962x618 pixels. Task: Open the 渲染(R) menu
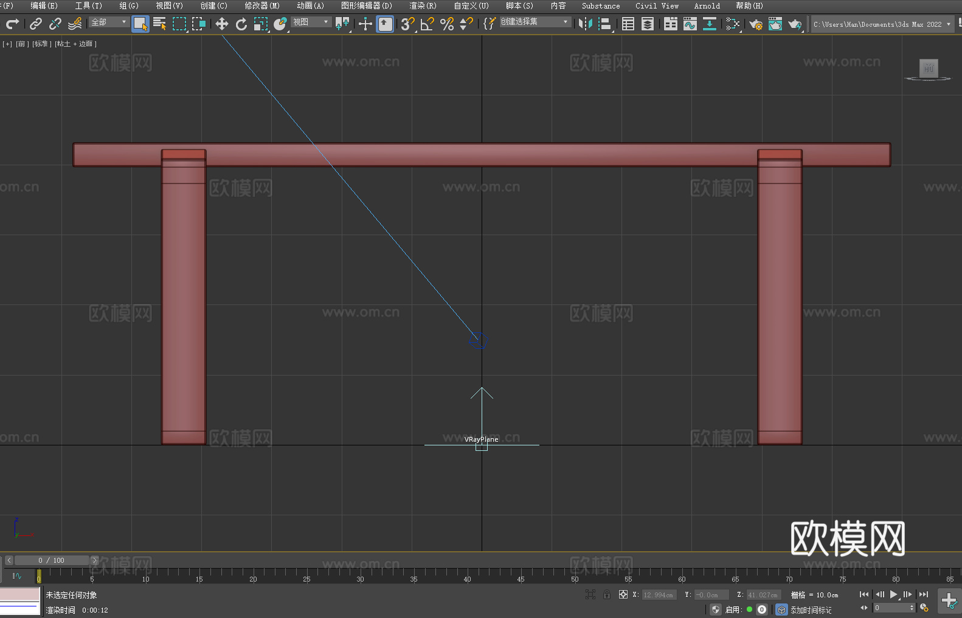point(423,5)
